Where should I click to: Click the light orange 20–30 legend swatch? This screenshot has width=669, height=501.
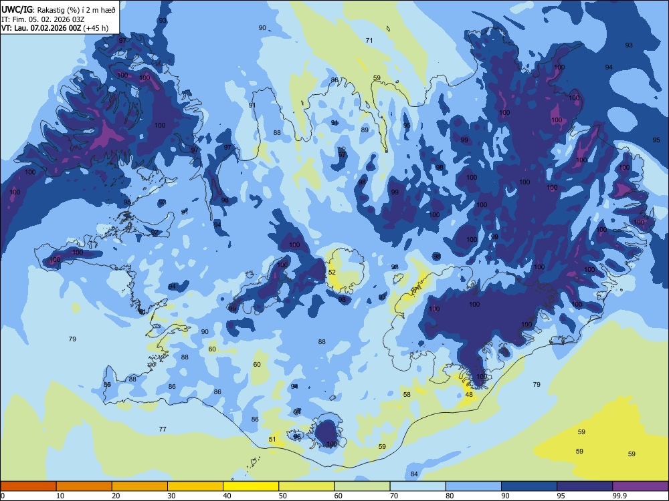coord(140,486)
